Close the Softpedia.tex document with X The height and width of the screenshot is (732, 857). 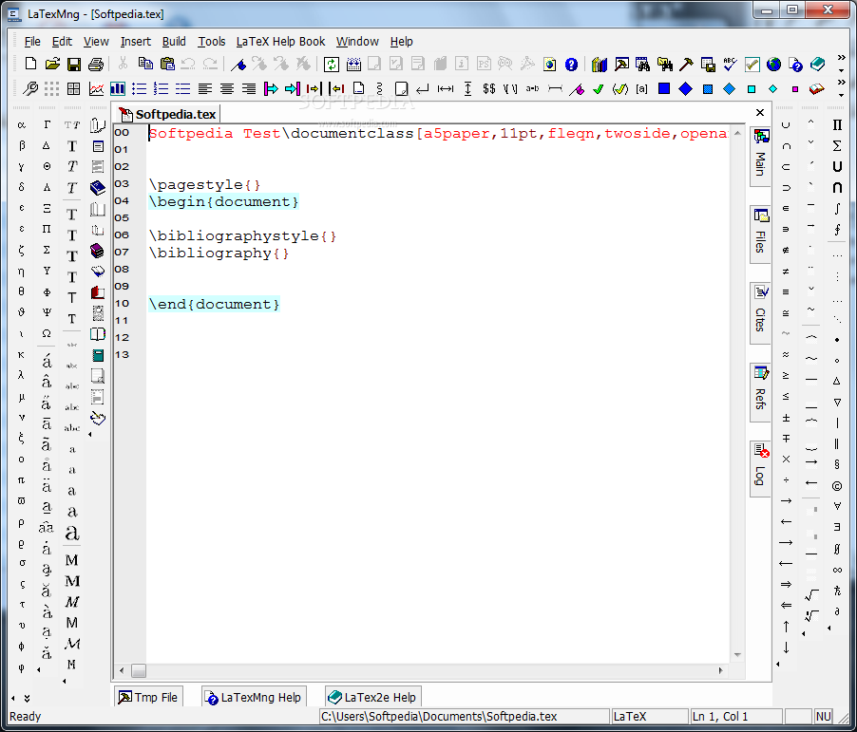760,113
